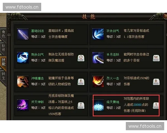167x133 pixels.
Task: Click the 冲锋撞击 skill icon
Action: (23, 81)
